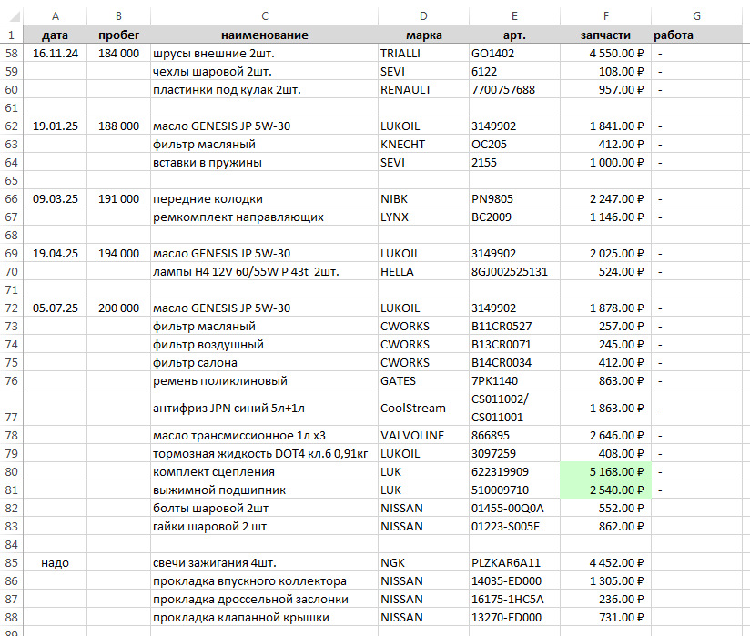Click the GATES brand cell
Screen dimensions: 750x636
pos(423,380)
